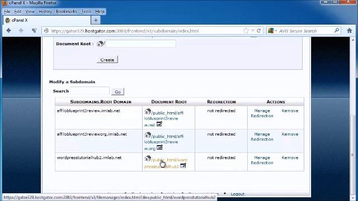Click the Redirection column header
This screenshot has width=358, height=201.
(222, 102)
